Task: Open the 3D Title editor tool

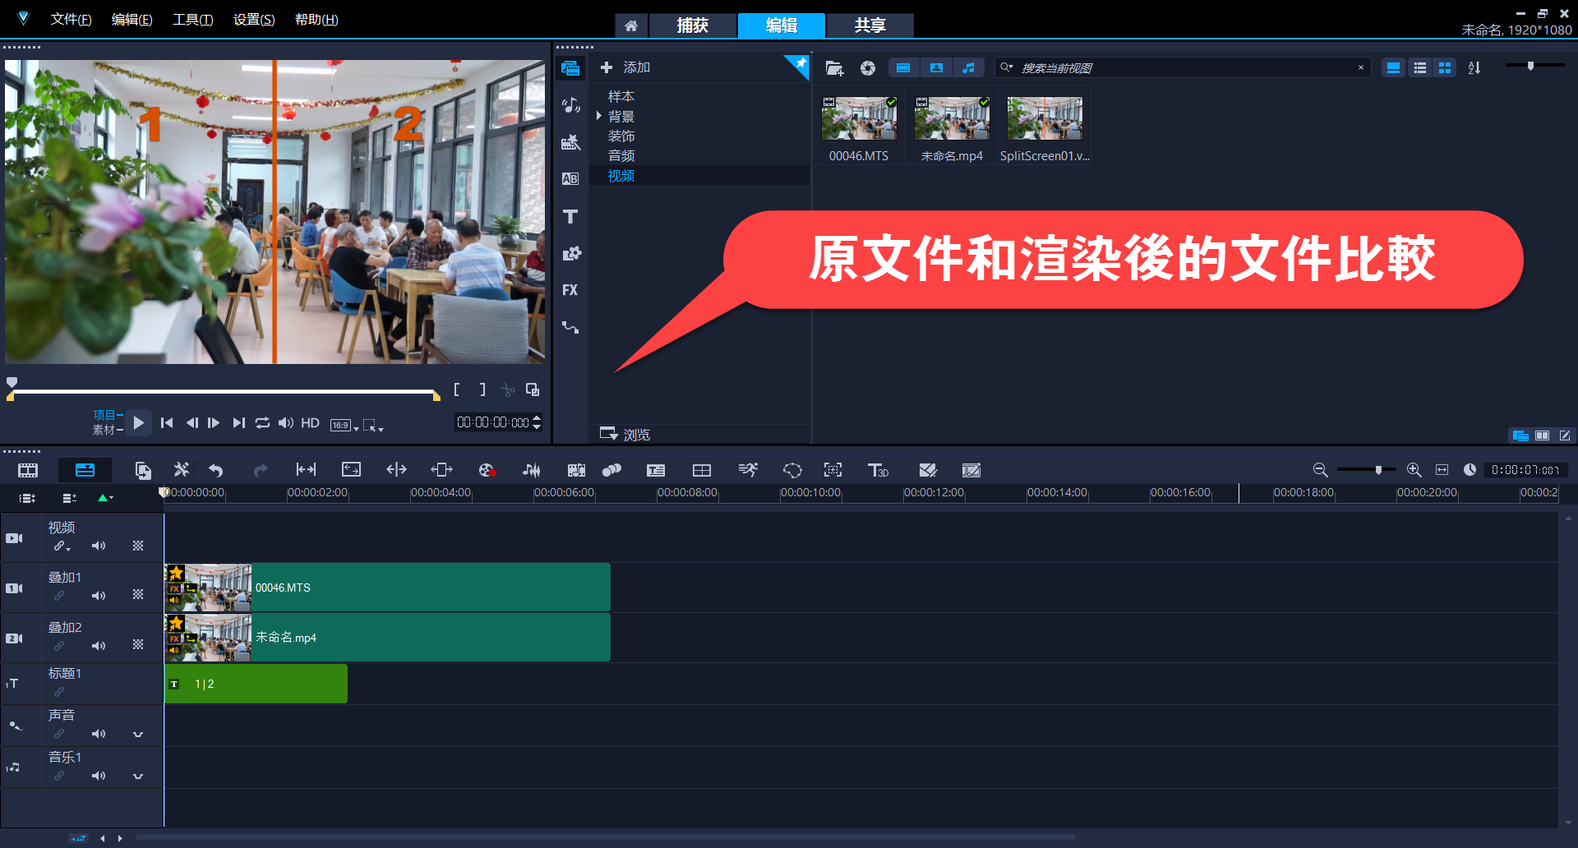Action: [878, 470]
